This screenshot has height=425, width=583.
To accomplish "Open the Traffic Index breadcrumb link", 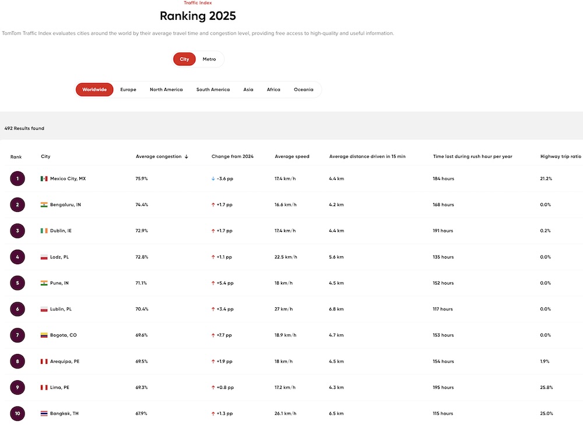I will coord(198,3).
